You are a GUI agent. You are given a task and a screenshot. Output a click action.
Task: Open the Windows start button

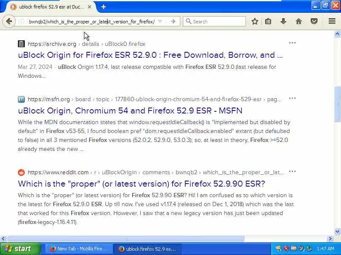[20, 249]
